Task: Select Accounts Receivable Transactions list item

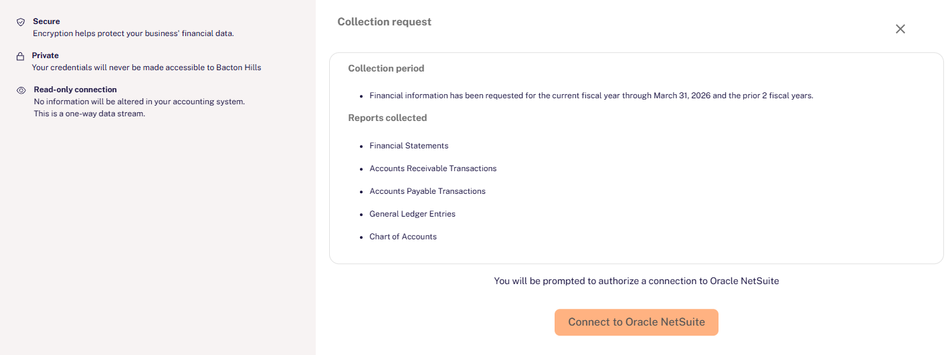Action: coord(433,168)
